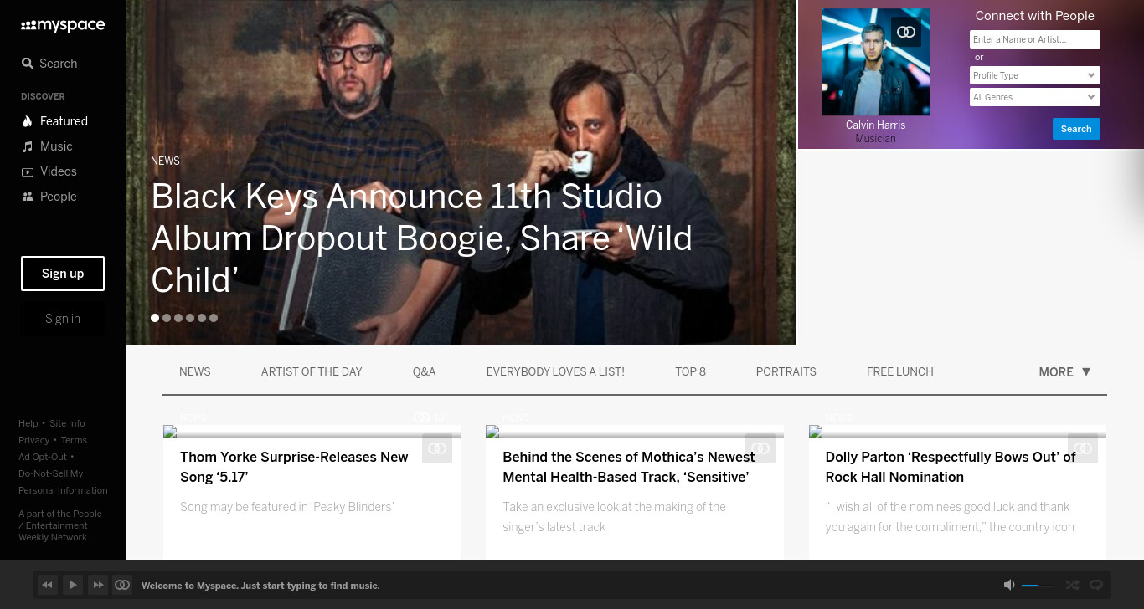Screen dimensions: 1144x609
Task: Select the third carousel dot
Action: 178,318
